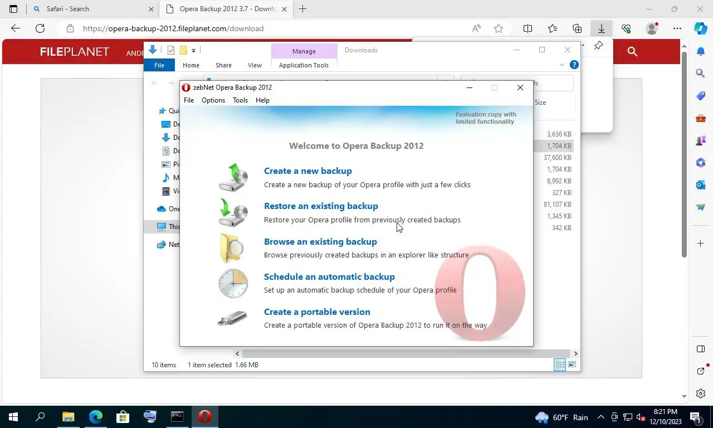Open Explorer File tab
Image resolution: width=713 pixels, height=428 pixels.
click(x=159, y=65)
